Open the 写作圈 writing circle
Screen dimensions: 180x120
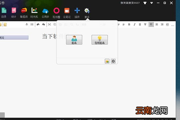point(56,13)
